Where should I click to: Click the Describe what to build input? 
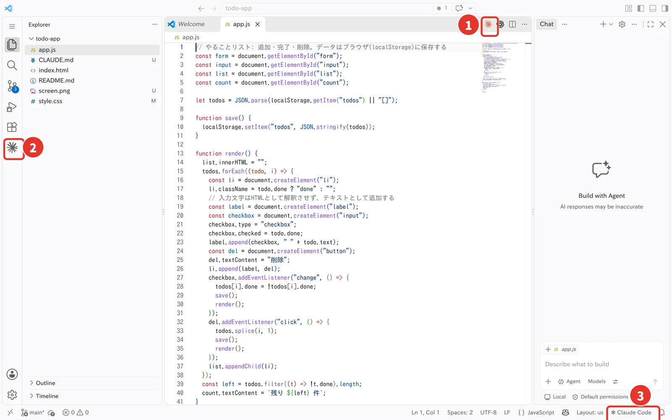601,364
